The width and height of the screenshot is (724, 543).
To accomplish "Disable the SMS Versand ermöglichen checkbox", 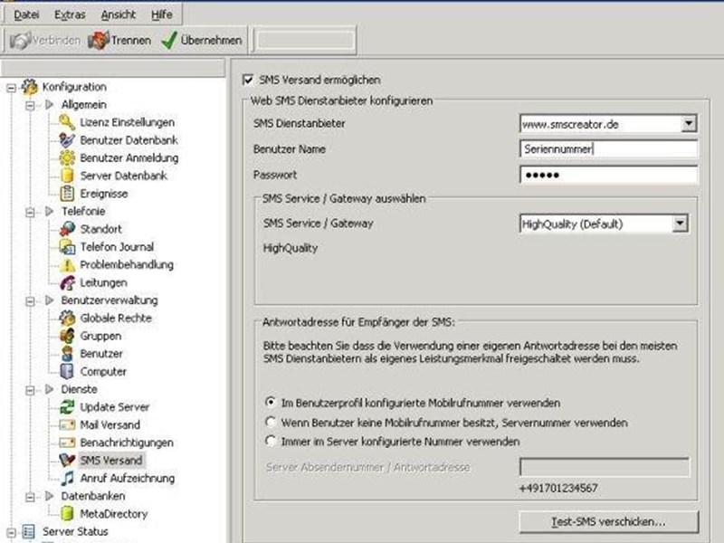I will click(x=249, y=81).
